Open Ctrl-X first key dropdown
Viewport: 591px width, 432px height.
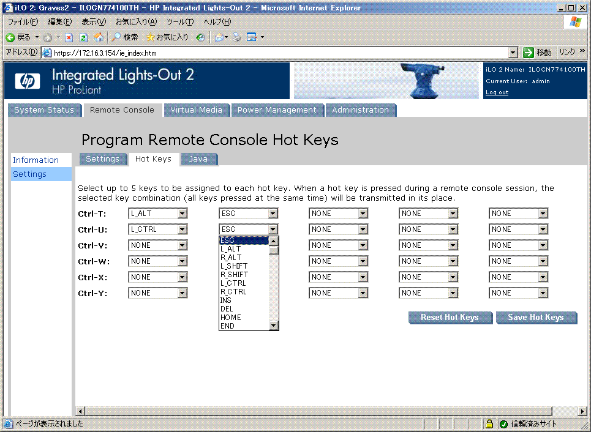(157, 277)
